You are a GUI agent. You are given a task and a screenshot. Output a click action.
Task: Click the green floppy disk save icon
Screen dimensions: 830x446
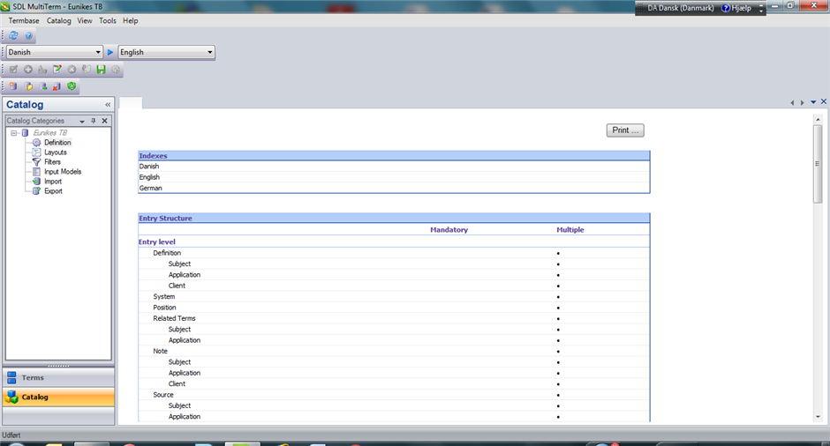(x=101, y=70)
